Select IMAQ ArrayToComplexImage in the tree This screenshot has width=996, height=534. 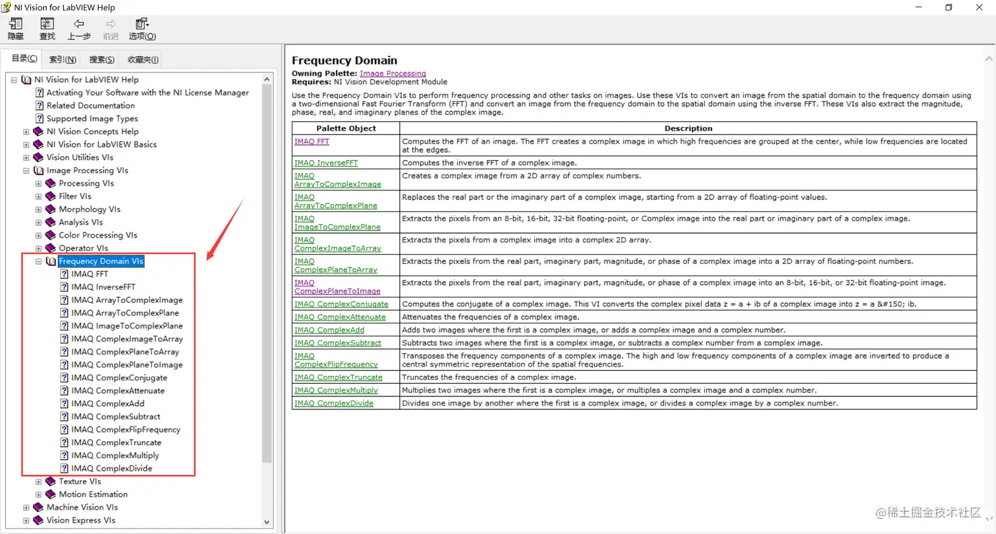pos(127,300)
